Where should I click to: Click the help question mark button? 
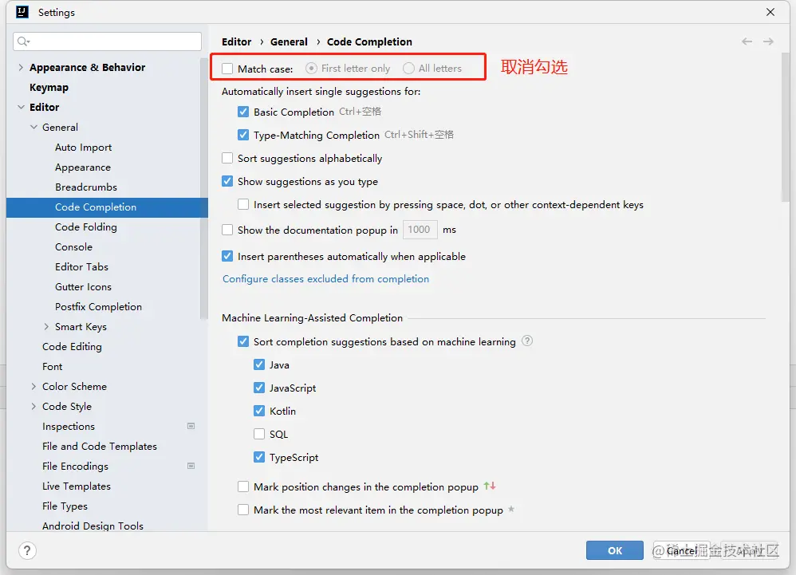pyautogui.click(x=27, y=550)
